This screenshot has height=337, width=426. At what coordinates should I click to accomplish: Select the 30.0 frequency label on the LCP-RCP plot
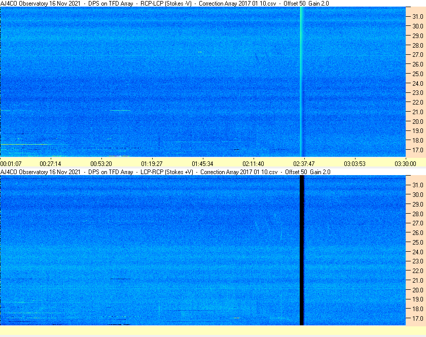(417, 194)
